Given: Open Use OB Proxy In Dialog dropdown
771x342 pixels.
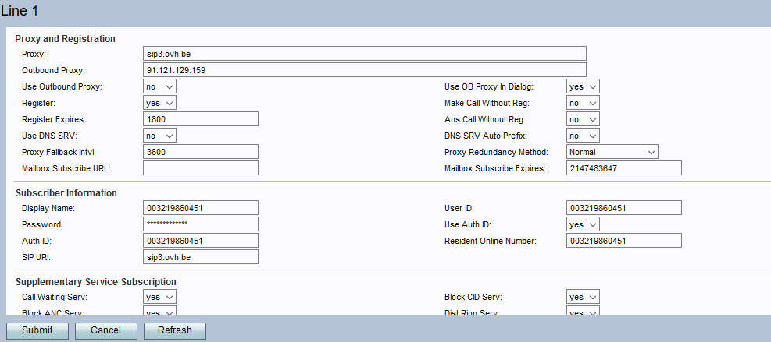Looking at the screenshot, I should [583, 86].
